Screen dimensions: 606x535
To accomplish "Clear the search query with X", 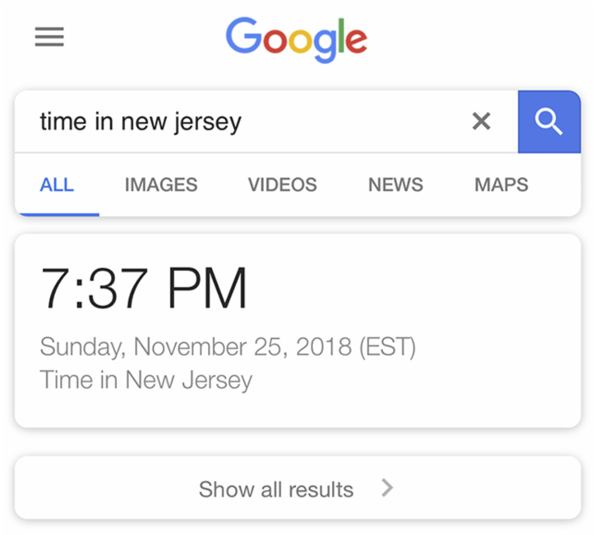I will pyautogui.click(x=481, y=121).
